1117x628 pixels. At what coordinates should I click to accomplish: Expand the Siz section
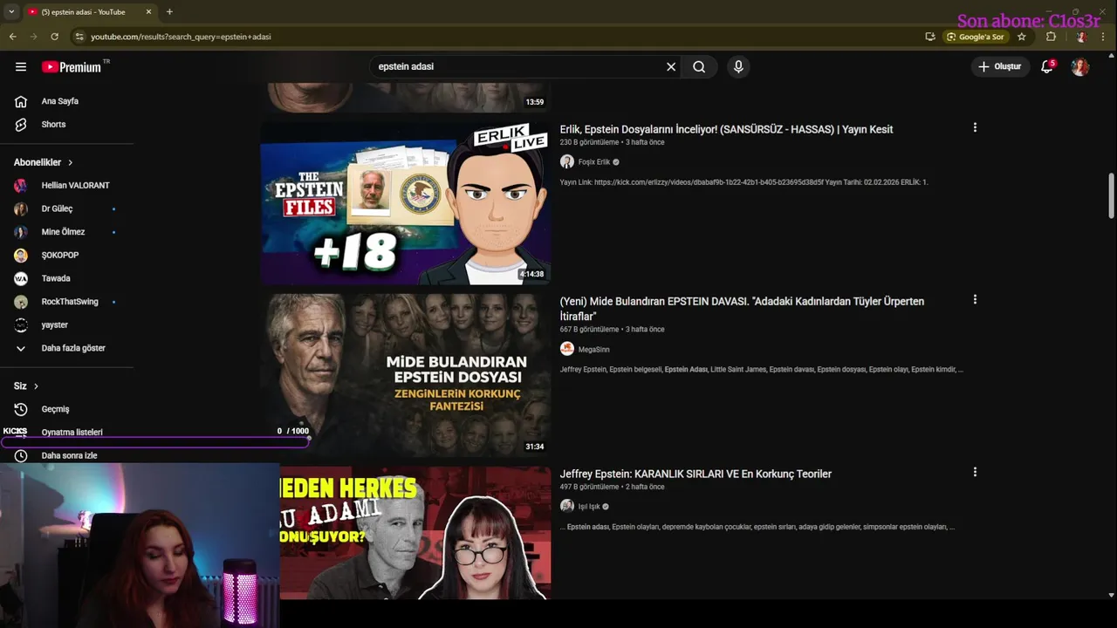pyautogui.click(x=26, y=386)
